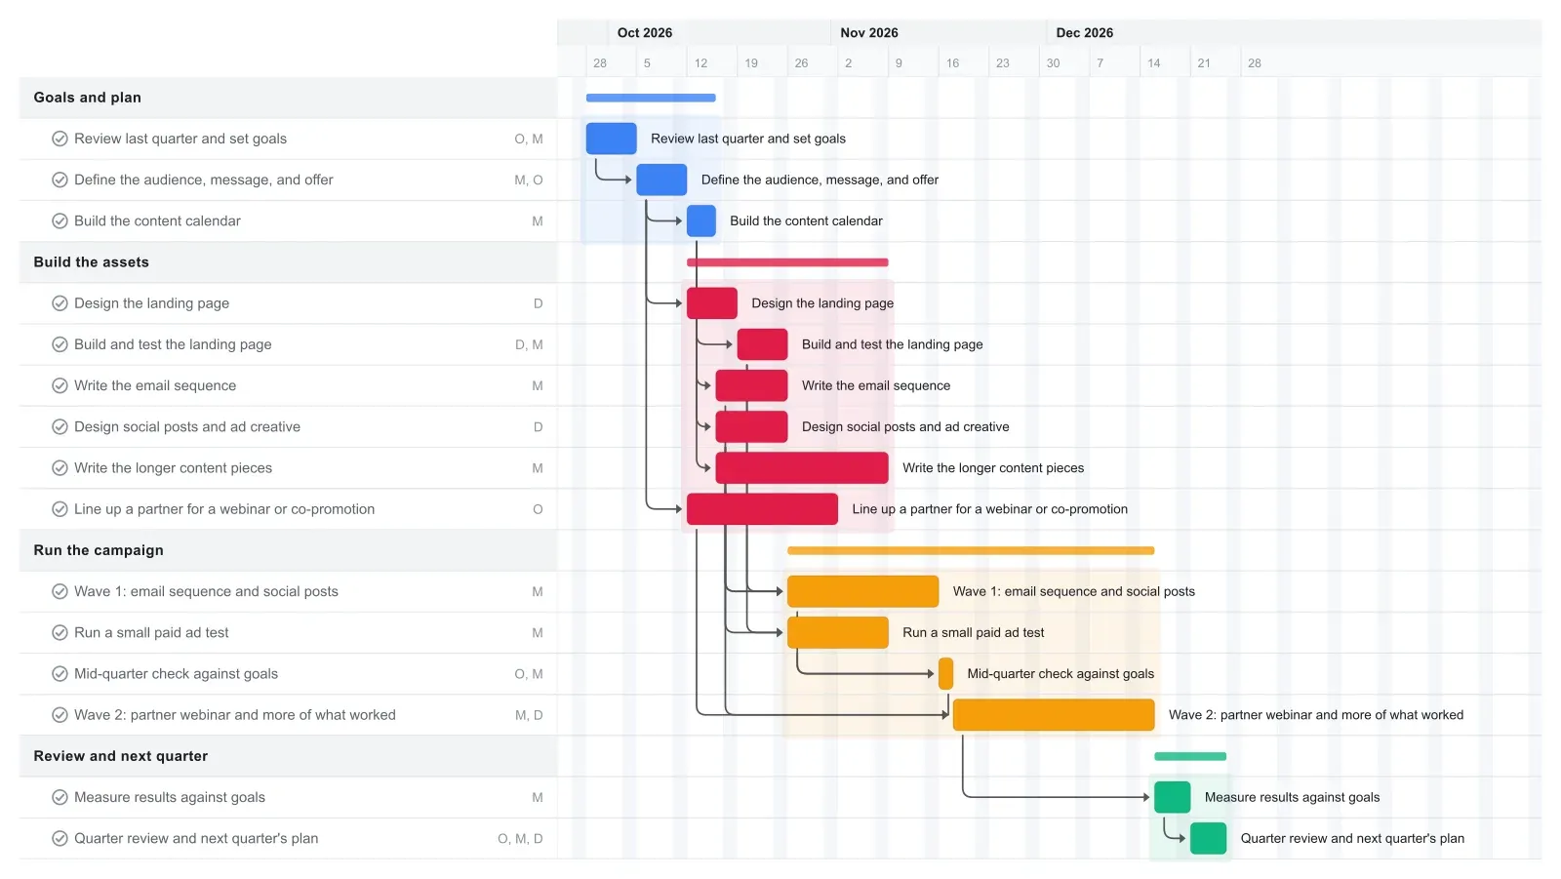This screenshot has width=1561, height=879.
Task: Select red 'Design the landing page' Gantt bar
Action: click(712, 303)
